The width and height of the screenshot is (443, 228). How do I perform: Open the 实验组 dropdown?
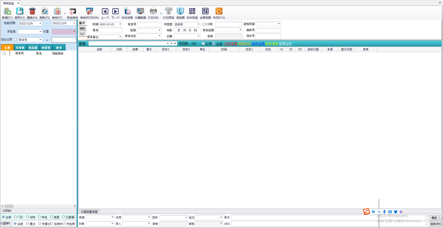tap(40, 31)
